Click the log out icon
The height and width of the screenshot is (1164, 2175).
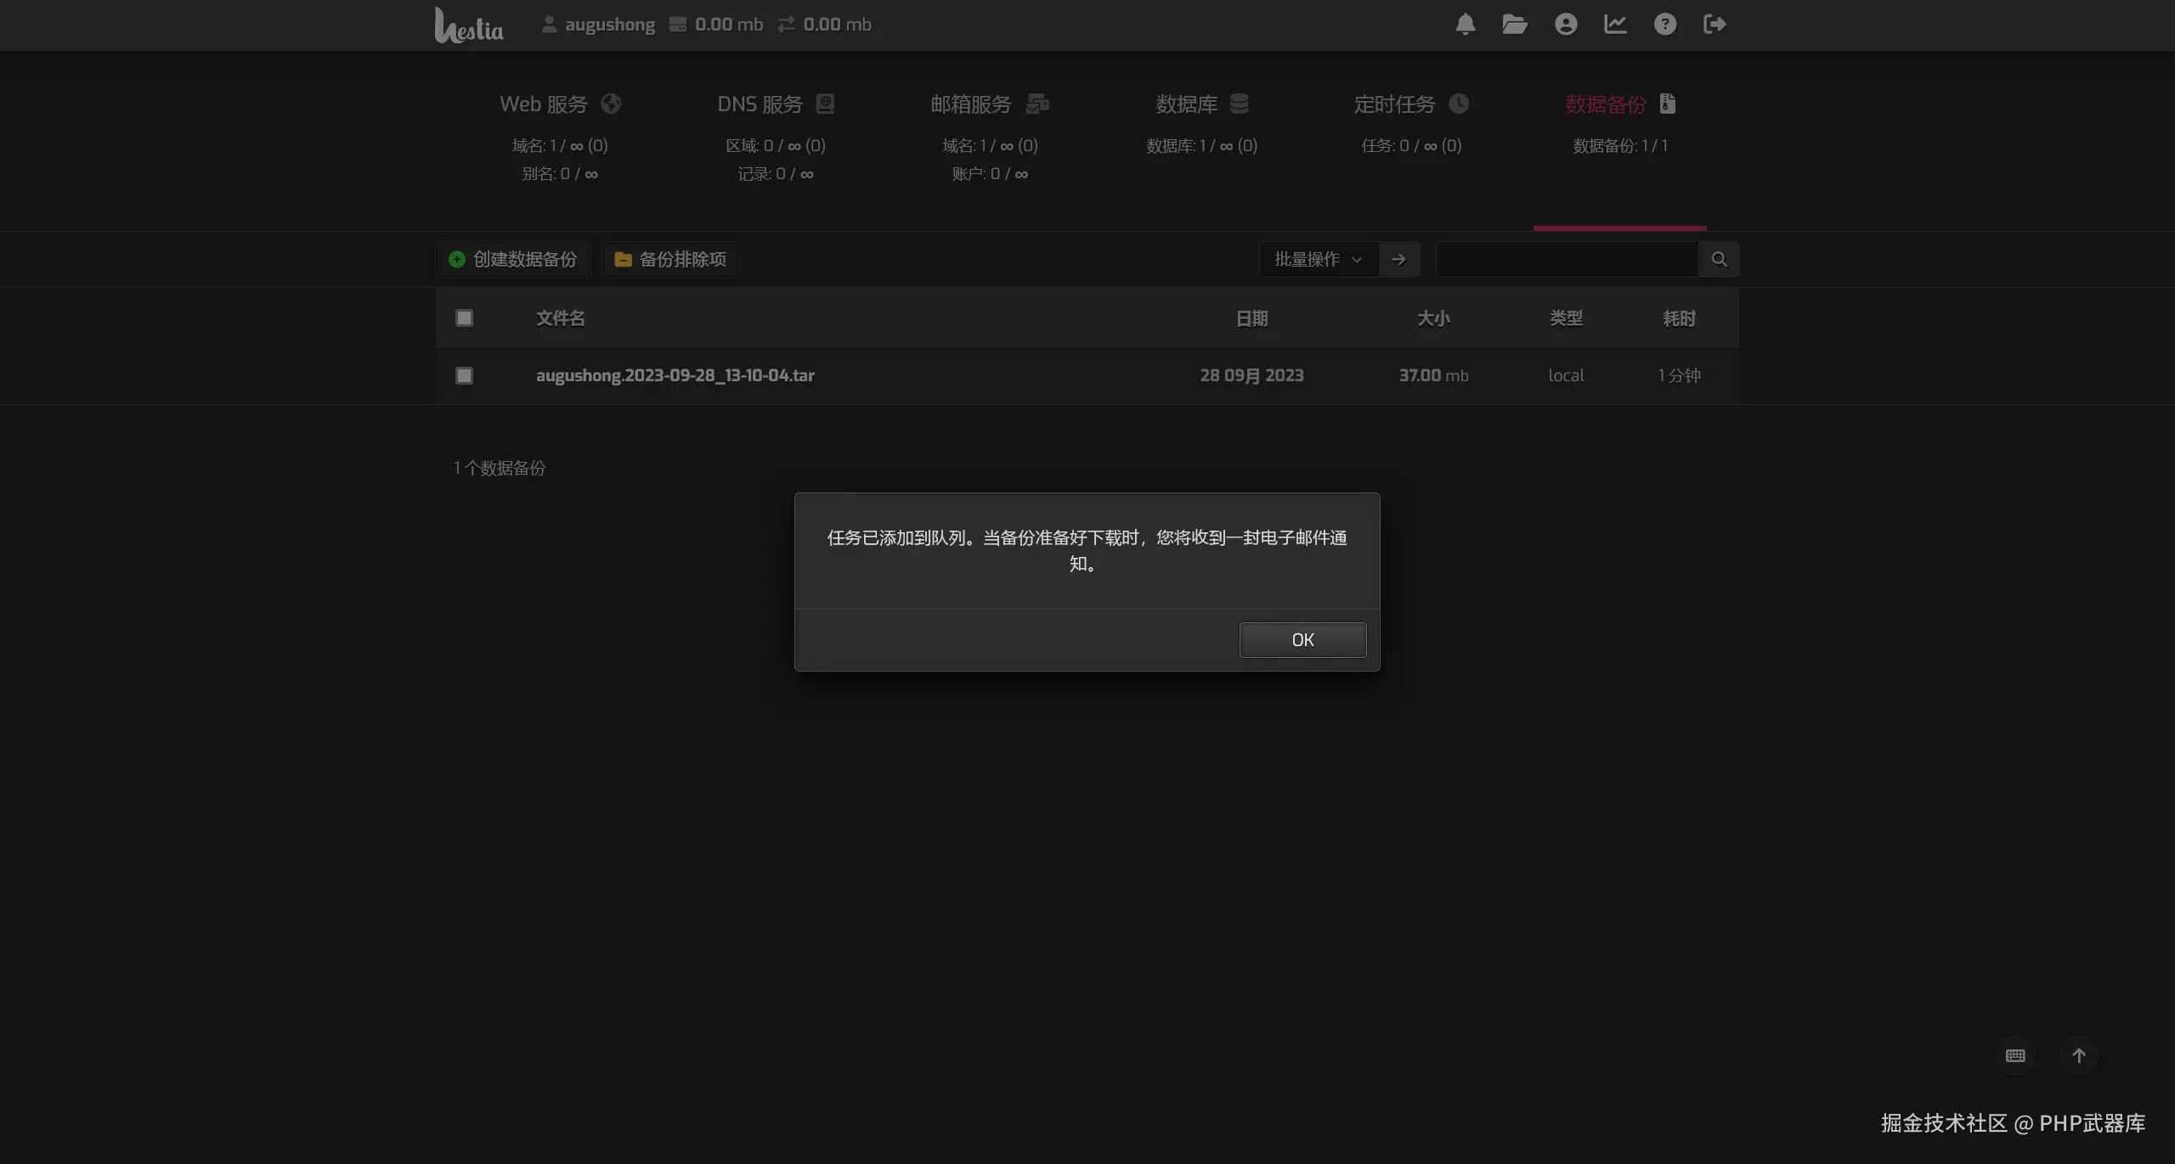click(1715, 25)
